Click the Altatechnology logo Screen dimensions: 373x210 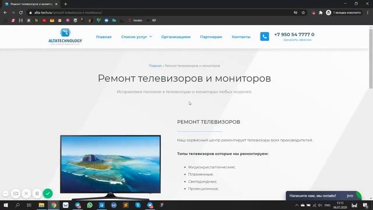coord(65,37)
